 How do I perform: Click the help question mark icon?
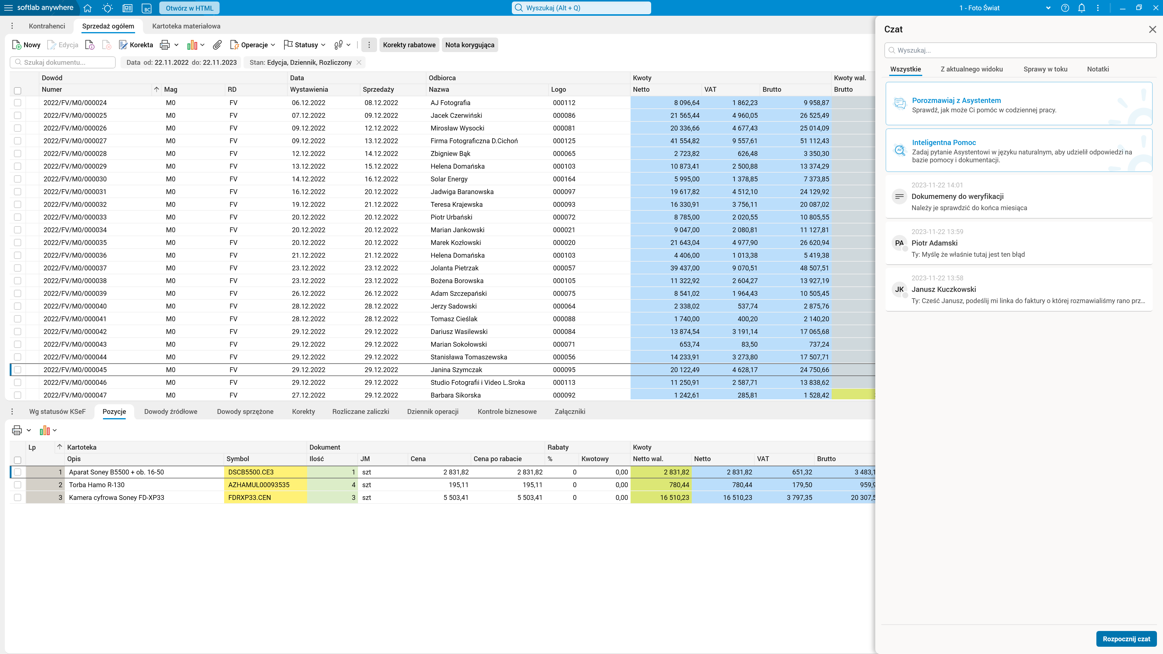[1065, 8]
